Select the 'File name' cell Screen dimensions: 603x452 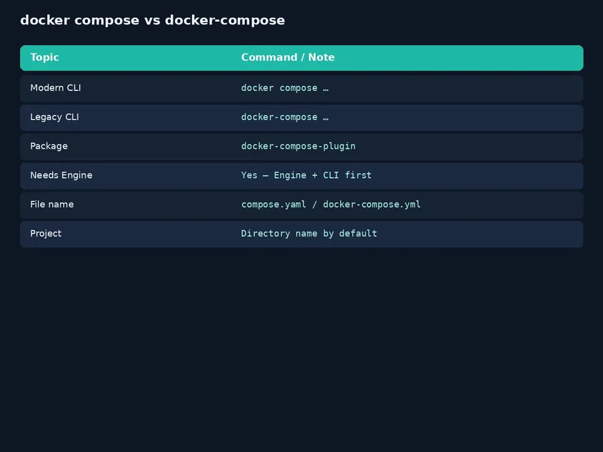[52, 205]
